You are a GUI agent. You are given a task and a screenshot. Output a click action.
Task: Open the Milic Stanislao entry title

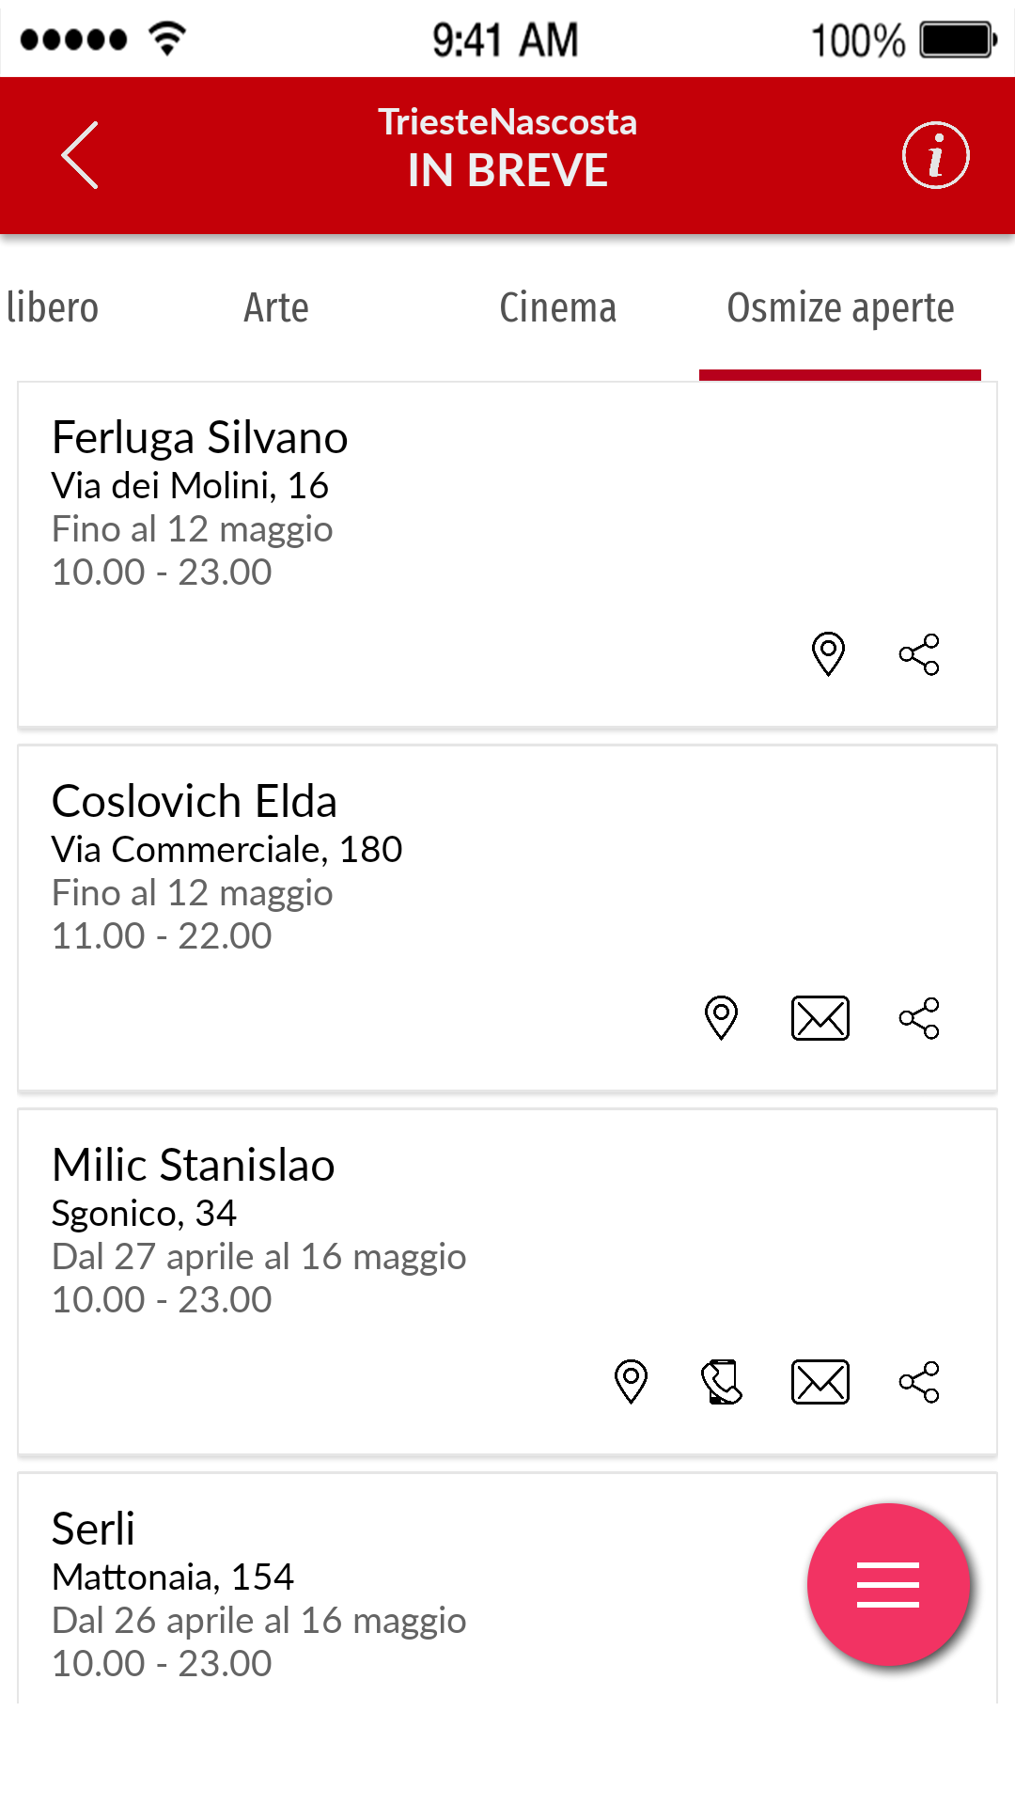193,1165
